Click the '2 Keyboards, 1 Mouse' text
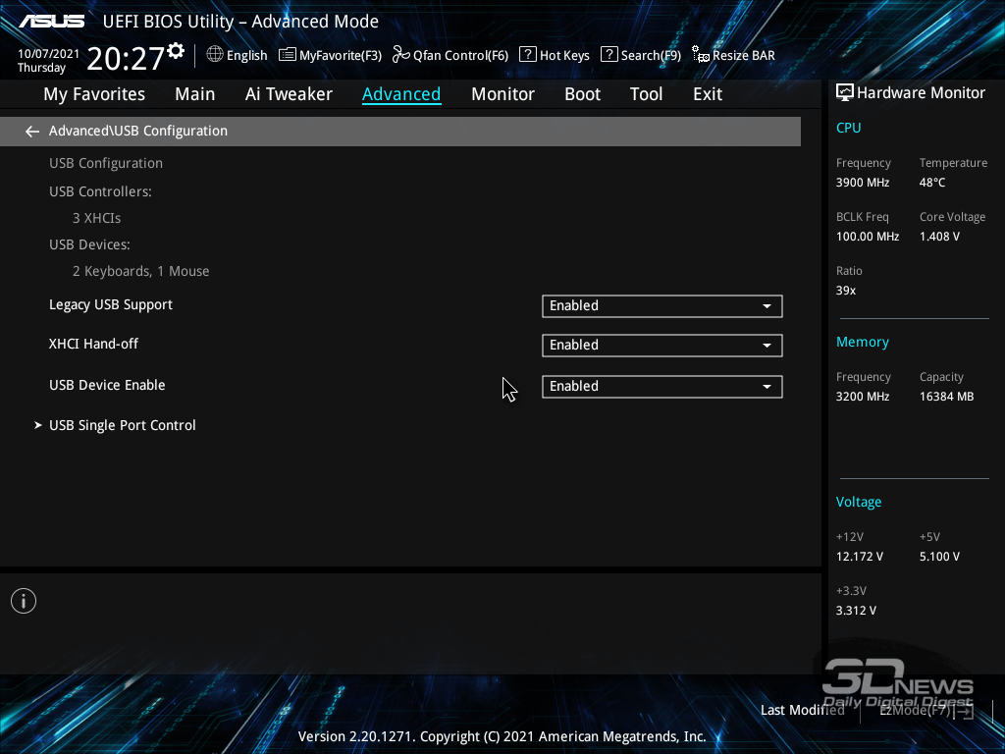1005x754 pixels. 141,271
